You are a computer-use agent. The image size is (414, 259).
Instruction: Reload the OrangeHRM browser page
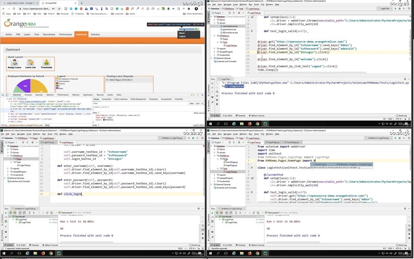point(14,9)
